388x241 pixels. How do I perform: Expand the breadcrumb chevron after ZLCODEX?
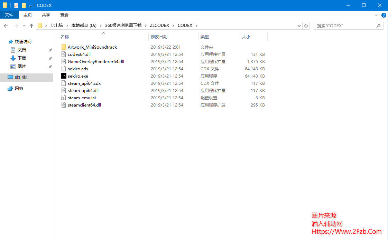tap(173, 26)
